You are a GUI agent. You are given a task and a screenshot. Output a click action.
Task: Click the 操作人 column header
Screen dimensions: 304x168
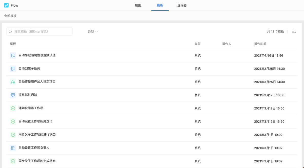tap(227, 44)
